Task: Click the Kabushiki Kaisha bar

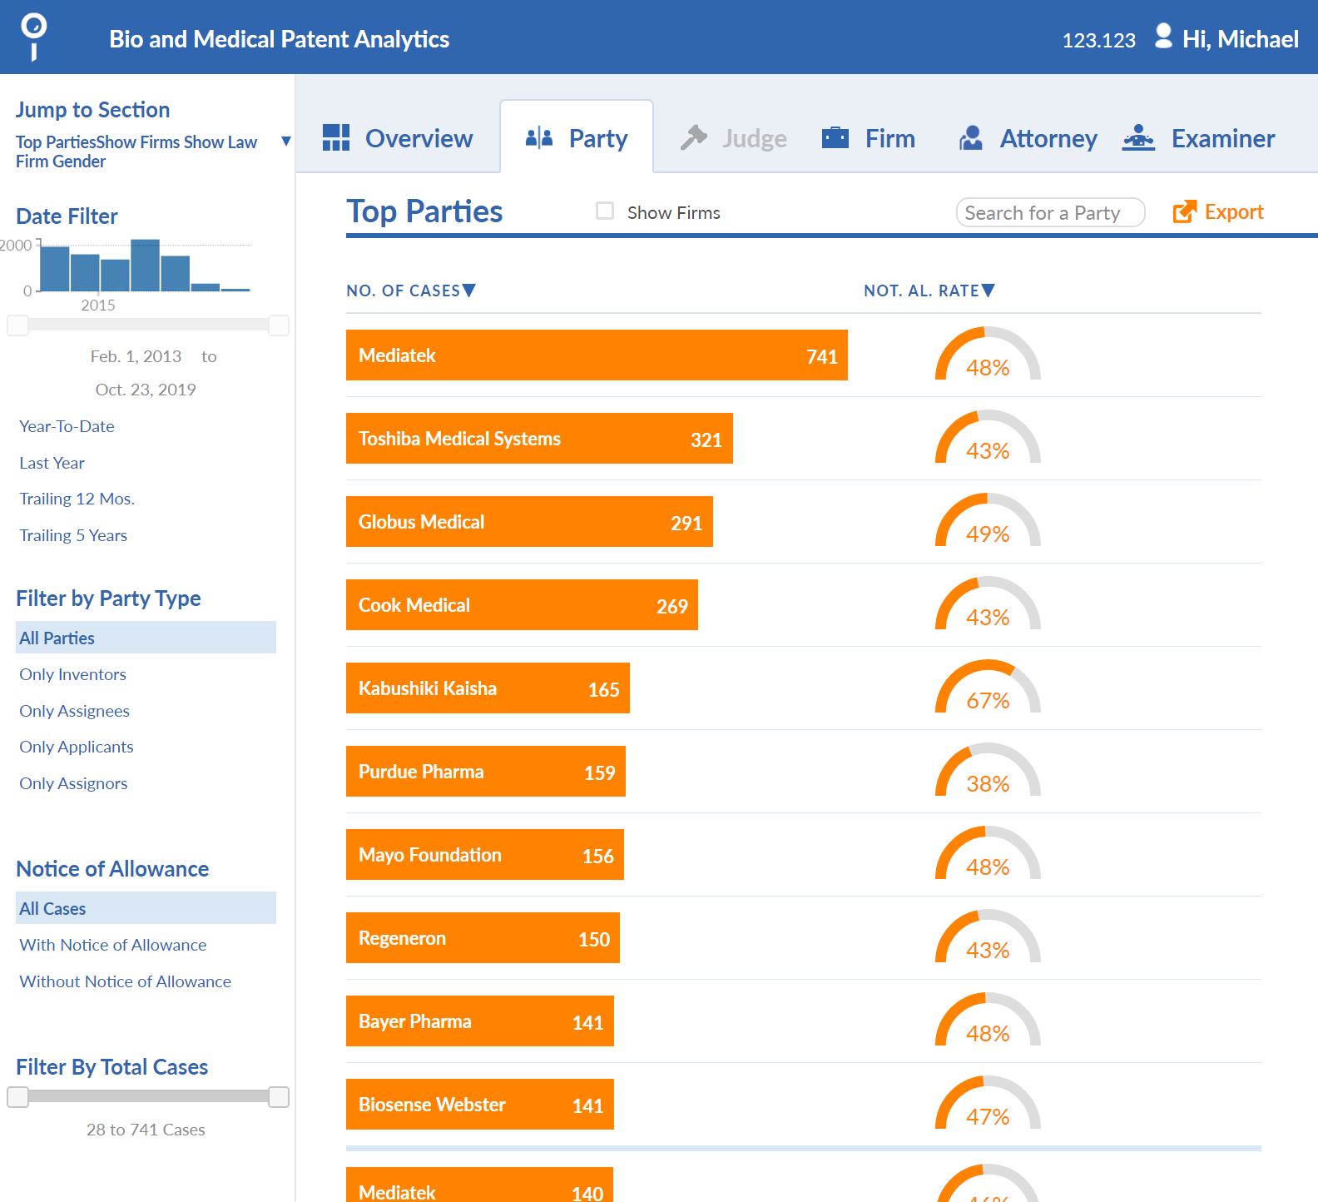Action: [488, 688]
